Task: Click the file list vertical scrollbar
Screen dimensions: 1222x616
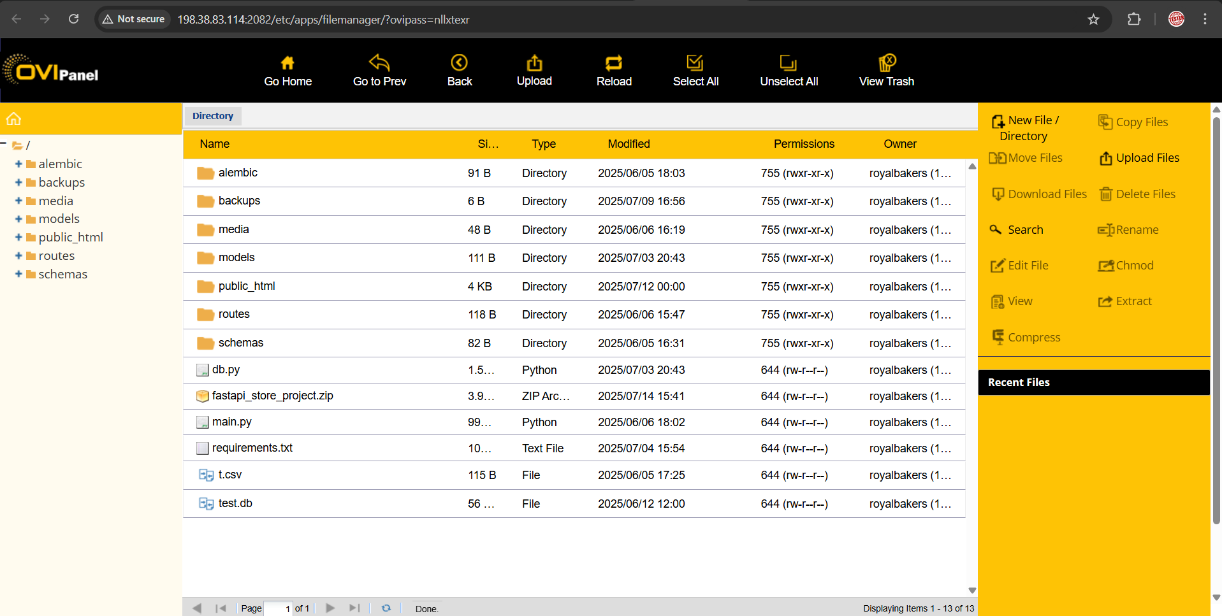Action: point(972,376)
